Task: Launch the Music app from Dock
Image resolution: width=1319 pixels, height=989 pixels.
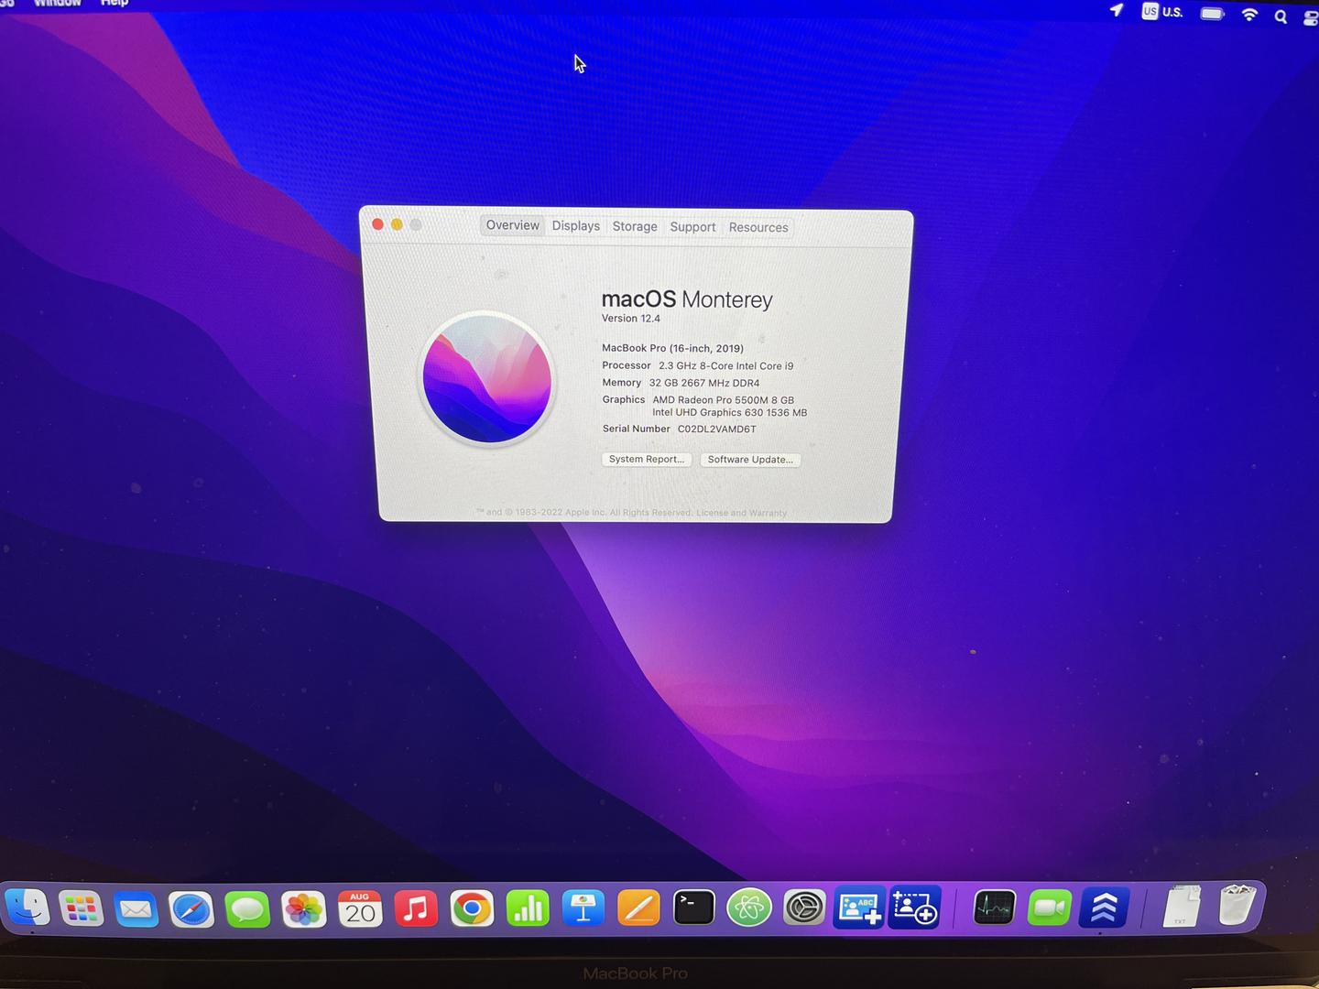Action: point(416,909)
